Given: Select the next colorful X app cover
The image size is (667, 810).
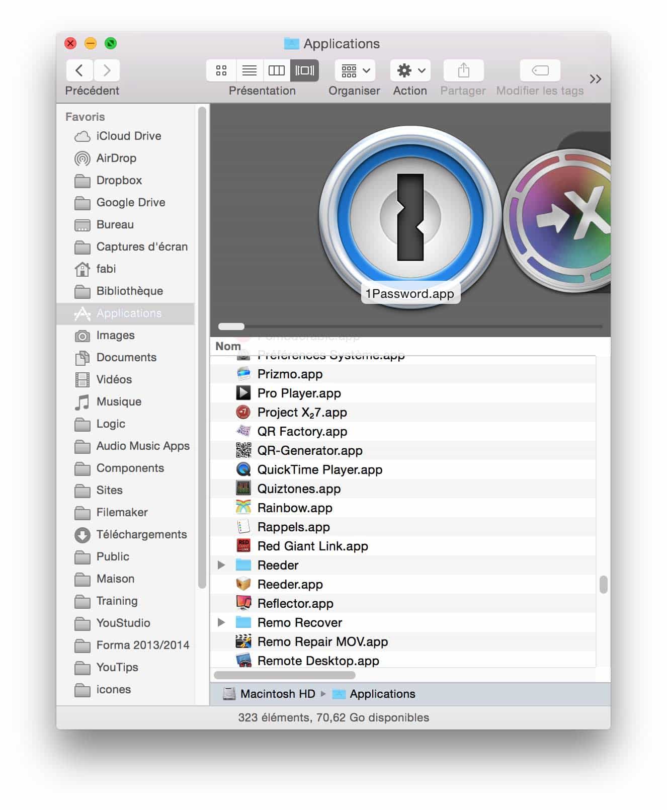Looking at the screenshot, I should [558, 220].
